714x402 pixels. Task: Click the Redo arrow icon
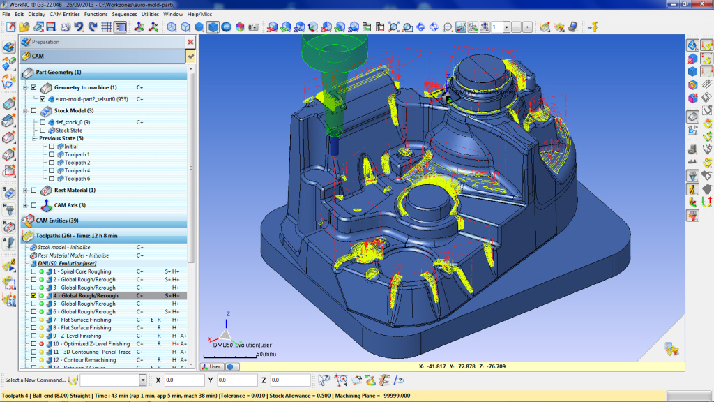[92, 26]
